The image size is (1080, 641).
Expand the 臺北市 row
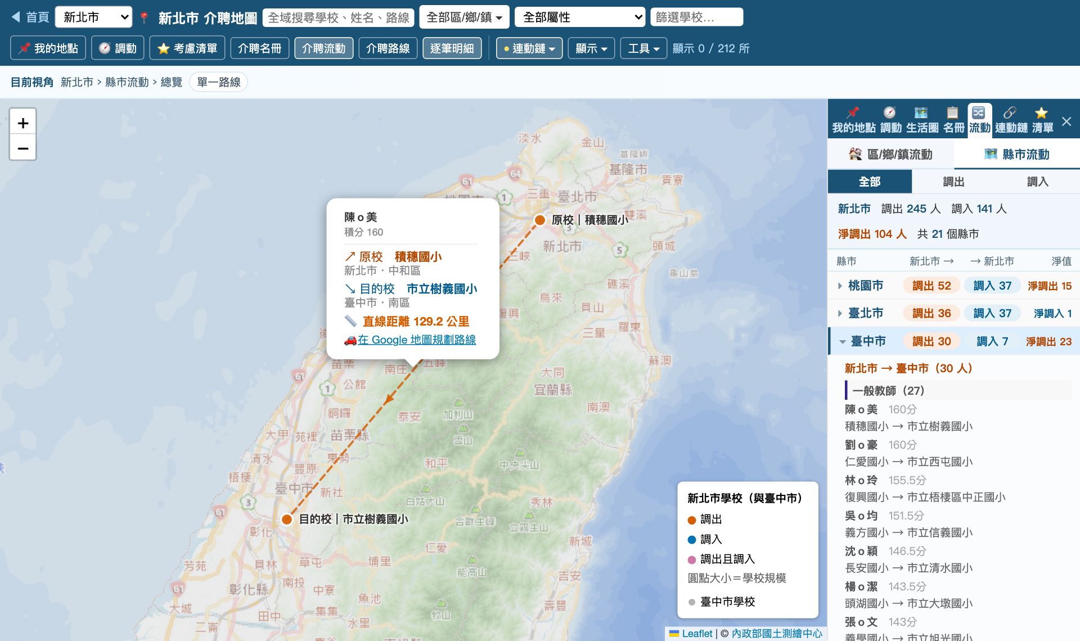[x=954, y=313]
